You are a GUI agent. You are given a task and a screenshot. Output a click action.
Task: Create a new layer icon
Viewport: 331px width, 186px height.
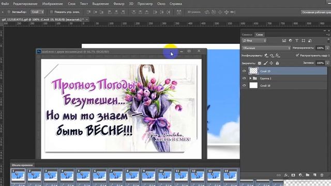315,175
